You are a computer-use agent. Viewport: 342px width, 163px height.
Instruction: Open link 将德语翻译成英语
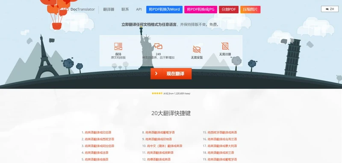tap(159, 159)
